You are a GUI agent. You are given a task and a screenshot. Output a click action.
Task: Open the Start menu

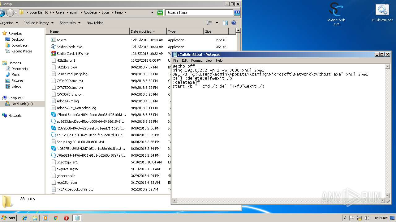click(x=8, y=218)
